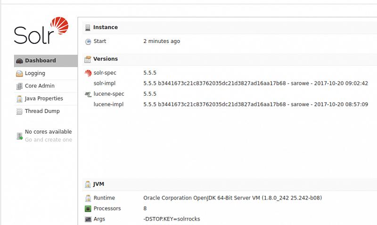Image resolution: width=377 pixels, height=225 pixels.
Task: Select the -DSTOP.KEY=solrrocks argument
Action: point(172,219)
